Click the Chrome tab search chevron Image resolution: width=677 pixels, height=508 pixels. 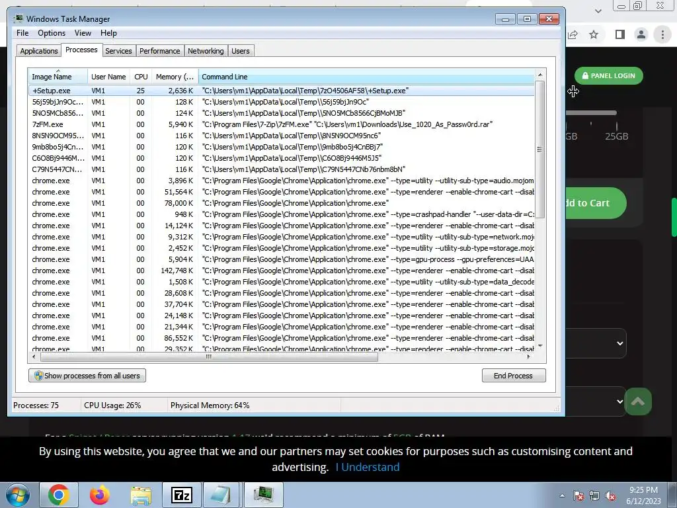(598, 11)
